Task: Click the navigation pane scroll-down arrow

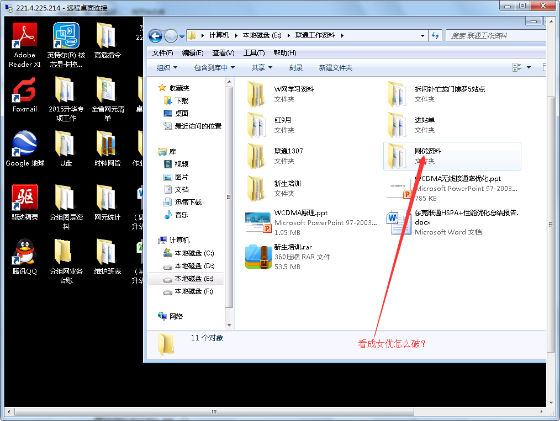Action: (x=229, y=326)
